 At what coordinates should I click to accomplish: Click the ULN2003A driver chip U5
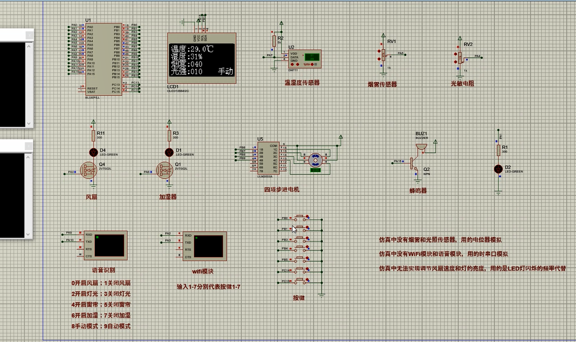click(269, 159)
